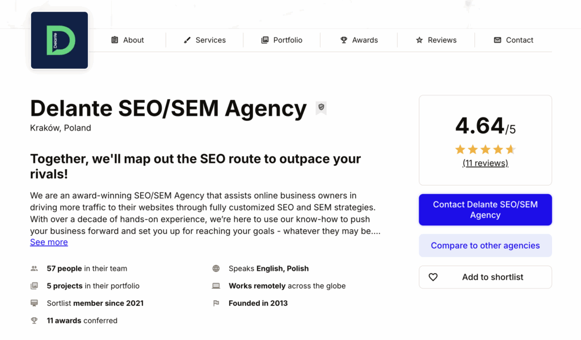Click Contact Delante SEO/SEM Agency button
This screenshot has width=581, height=340.
486,209
